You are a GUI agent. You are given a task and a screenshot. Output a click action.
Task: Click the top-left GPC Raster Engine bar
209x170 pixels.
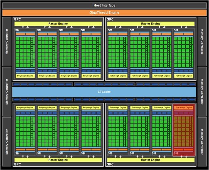tap(57, 24)
